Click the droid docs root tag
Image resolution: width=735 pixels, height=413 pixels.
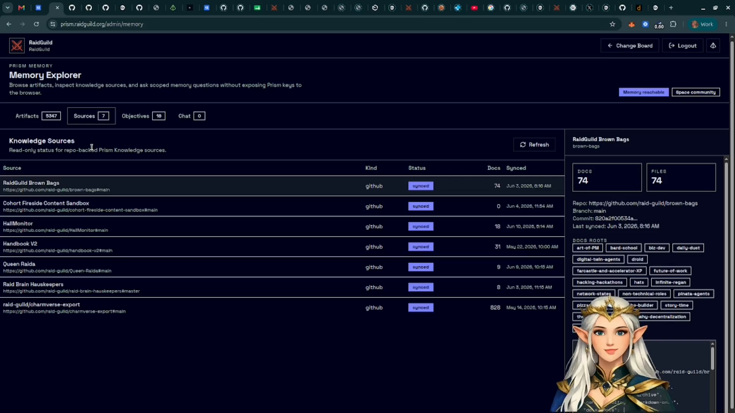pos(637,259)
